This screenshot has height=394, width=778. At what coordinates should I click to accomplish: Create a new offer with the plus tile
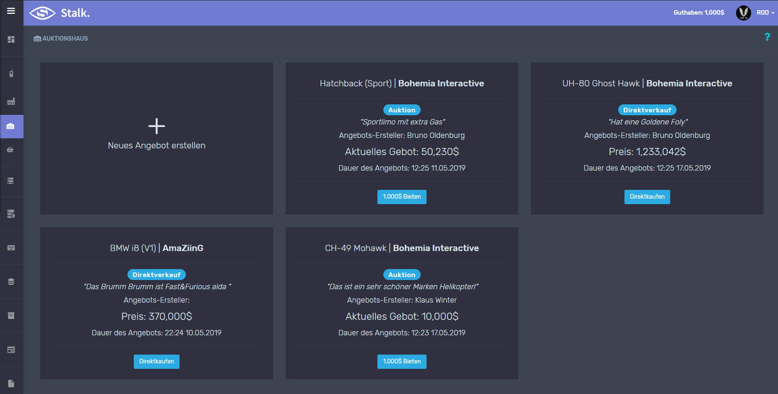click(156, 135)
